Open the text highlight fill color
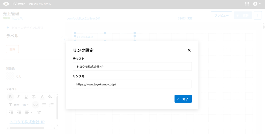This screenshot has height=134, width=265. pos(50,97)
